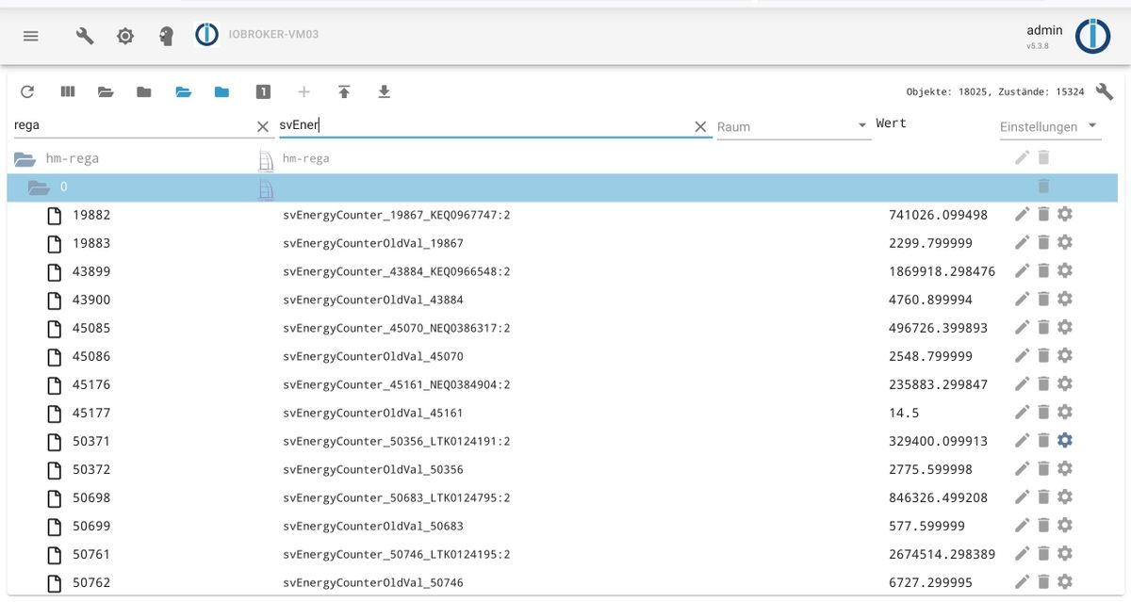1131x602 pixels.
Task: Edit object 45176 pencil icon
Action: point(1023,384)
